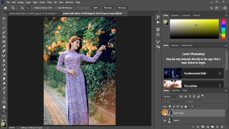Enable Zoom All Windows checkbox
229x129 pixels.
click(56, 8)
